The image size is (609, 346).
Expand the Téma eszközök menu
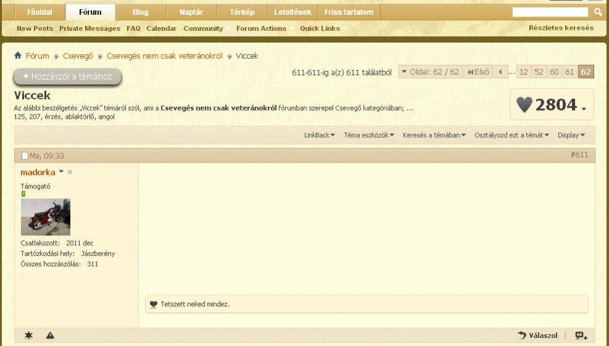[369, 135]
